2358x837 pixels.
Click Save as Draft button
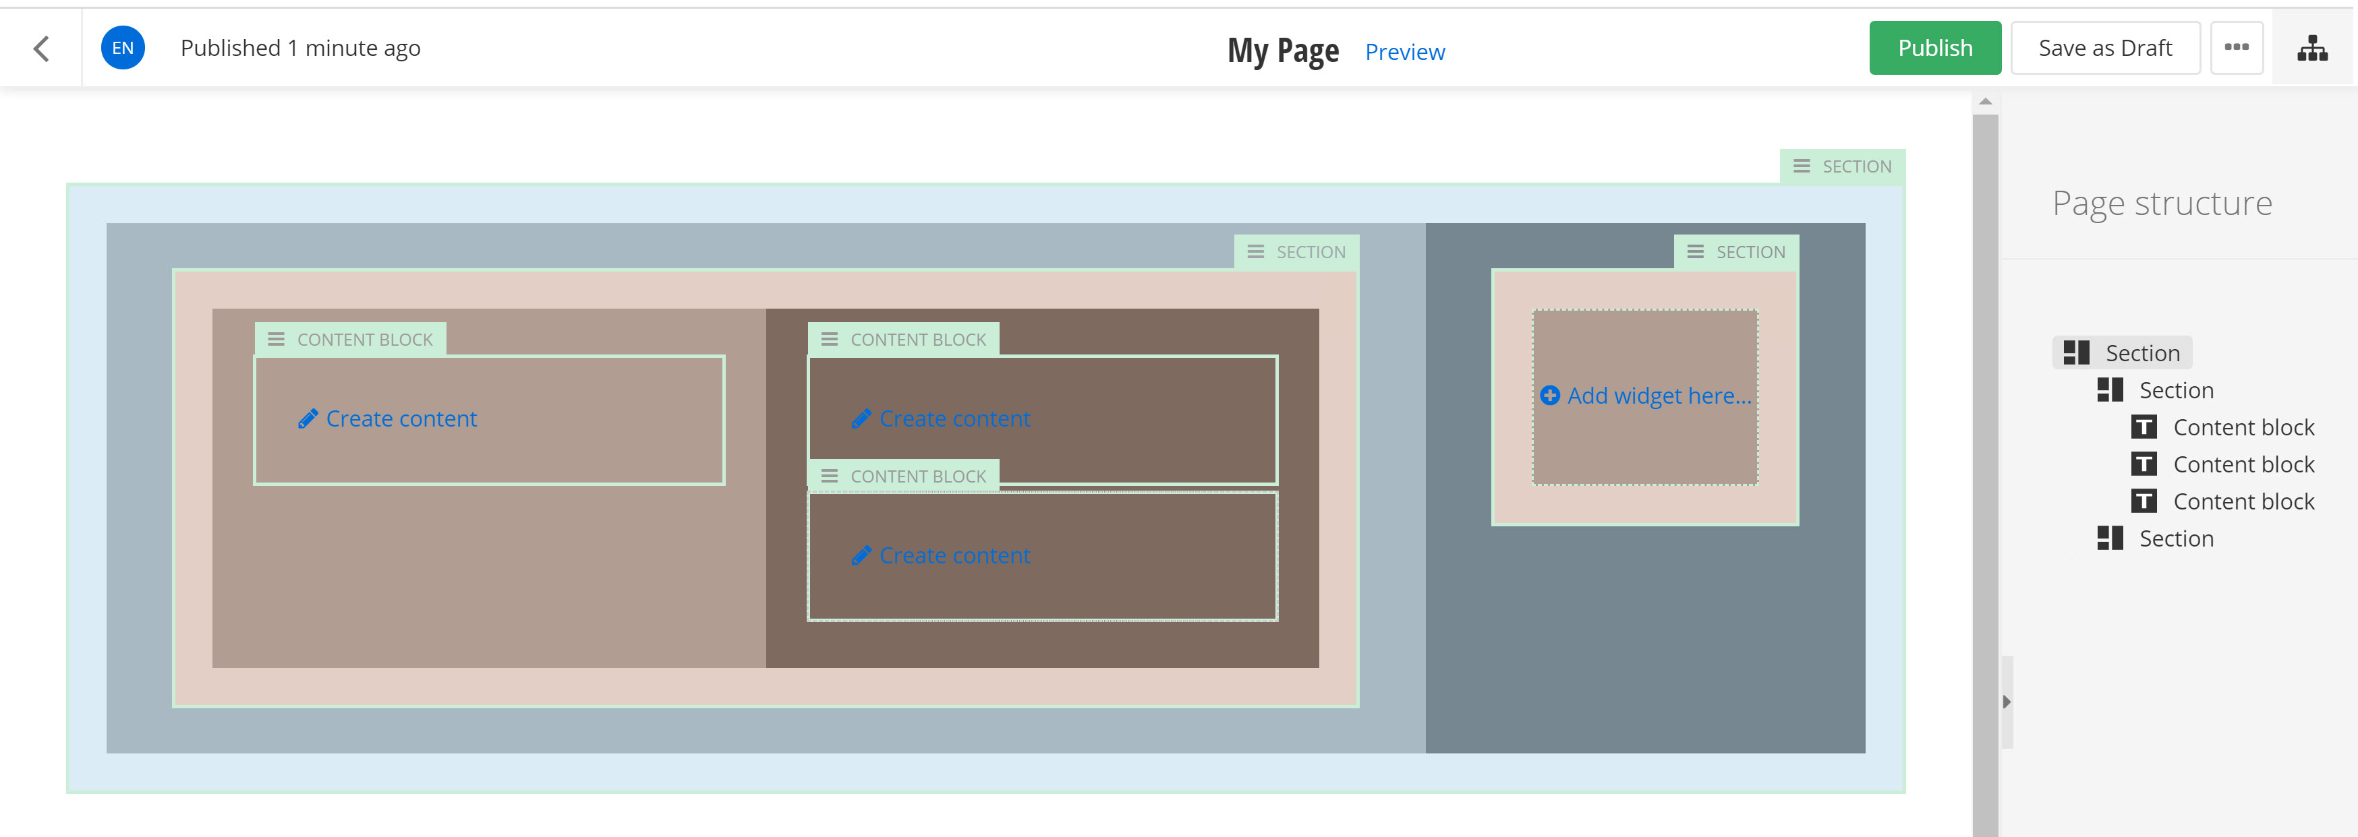(x=2104, y=49)
